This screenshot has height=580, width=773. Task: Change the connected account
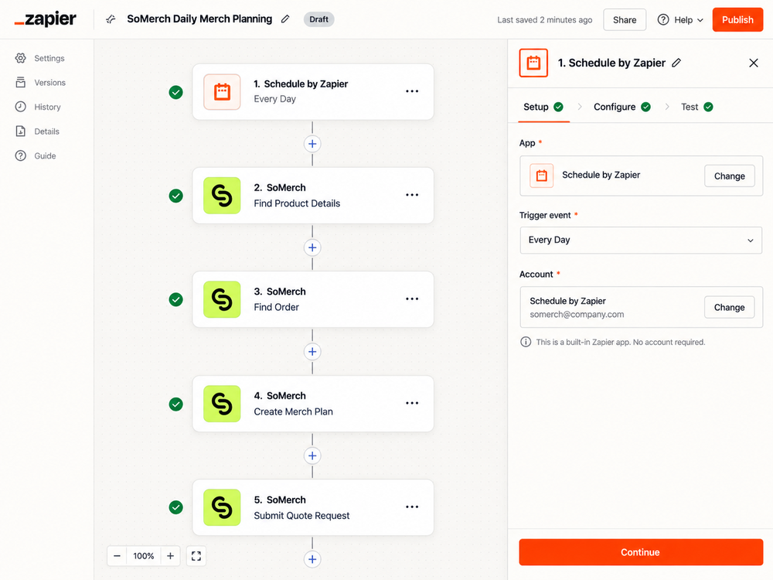(729, 307)
